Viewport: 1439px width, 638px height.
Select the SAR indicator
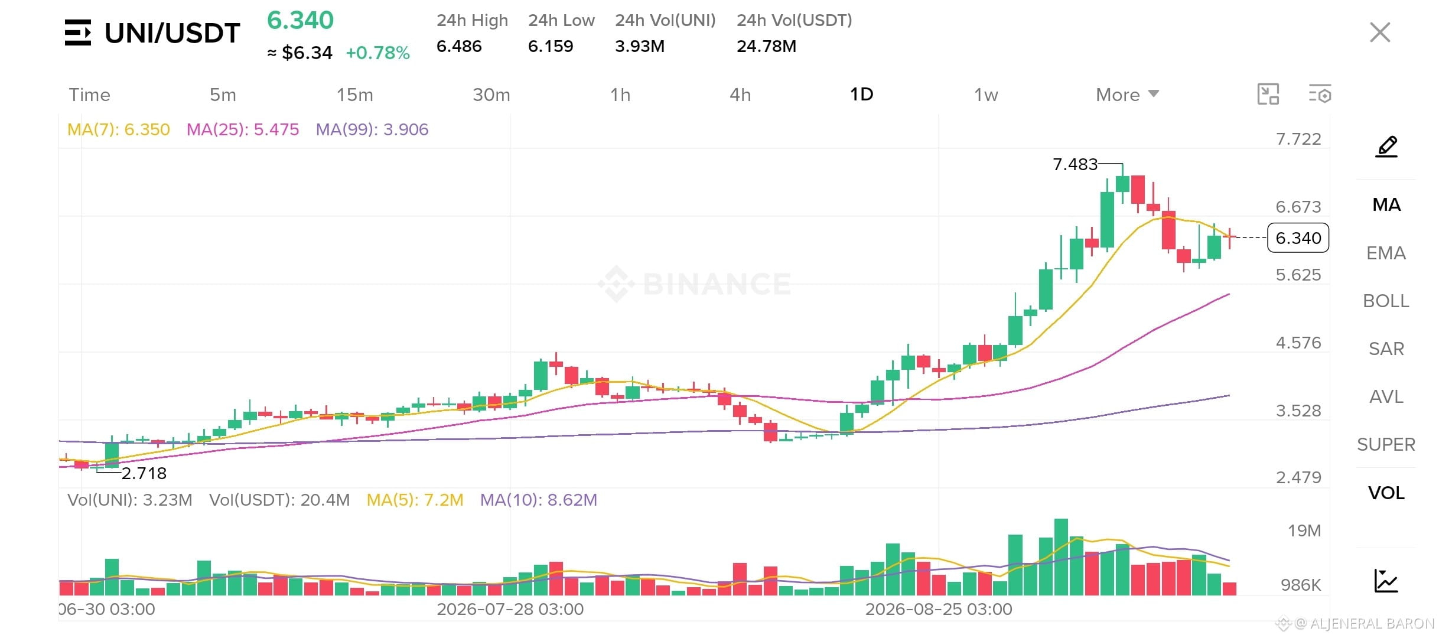point(1386,349)
